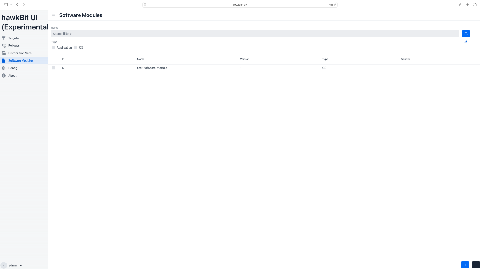480x269 pixels.
Task: Open the Targets page from sidebar
Action: click(24, 38)
